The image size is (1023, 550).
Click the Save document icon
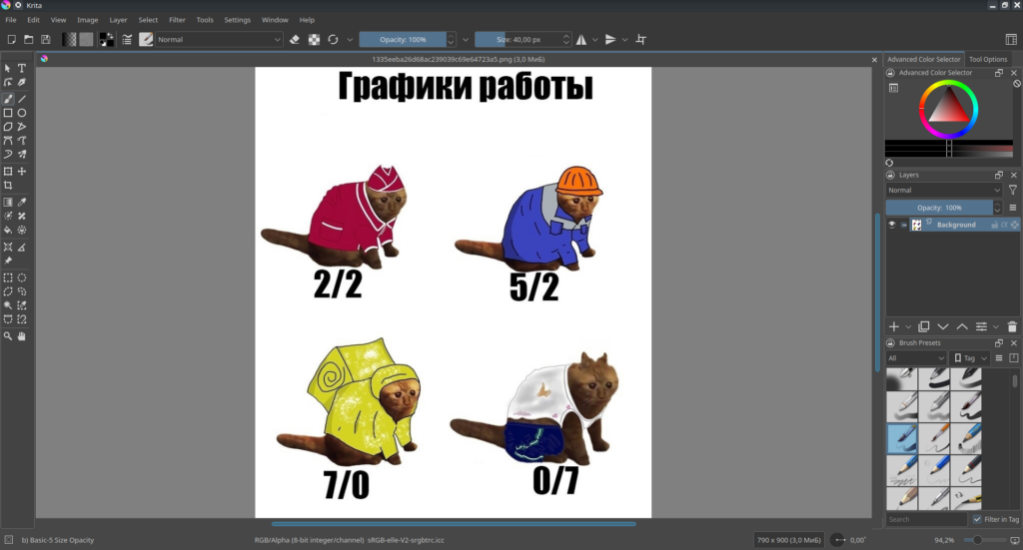point(45,40)
